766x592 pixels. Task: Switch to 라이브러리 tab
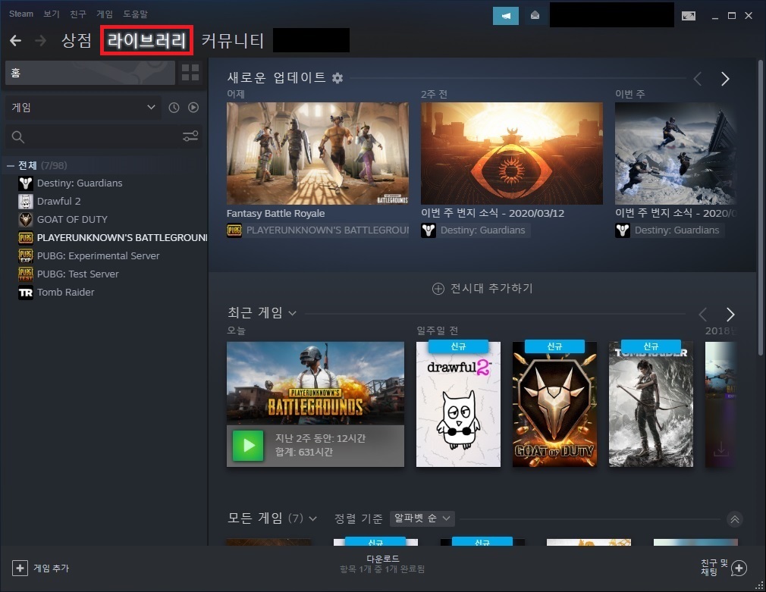click(x=146, y=40)
